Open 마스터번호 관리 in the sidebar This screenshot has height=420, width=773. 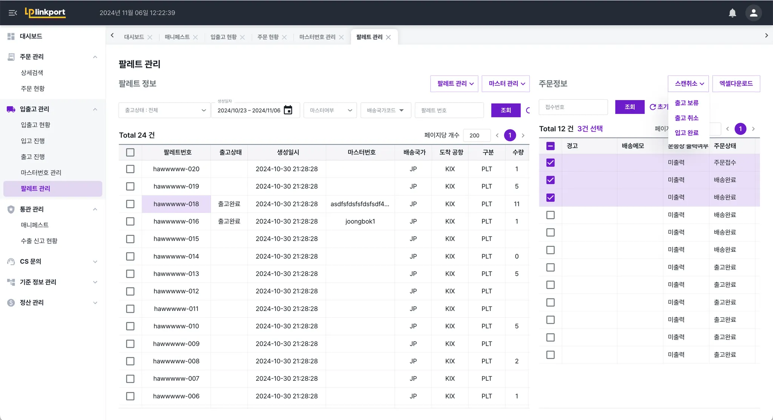41,172
